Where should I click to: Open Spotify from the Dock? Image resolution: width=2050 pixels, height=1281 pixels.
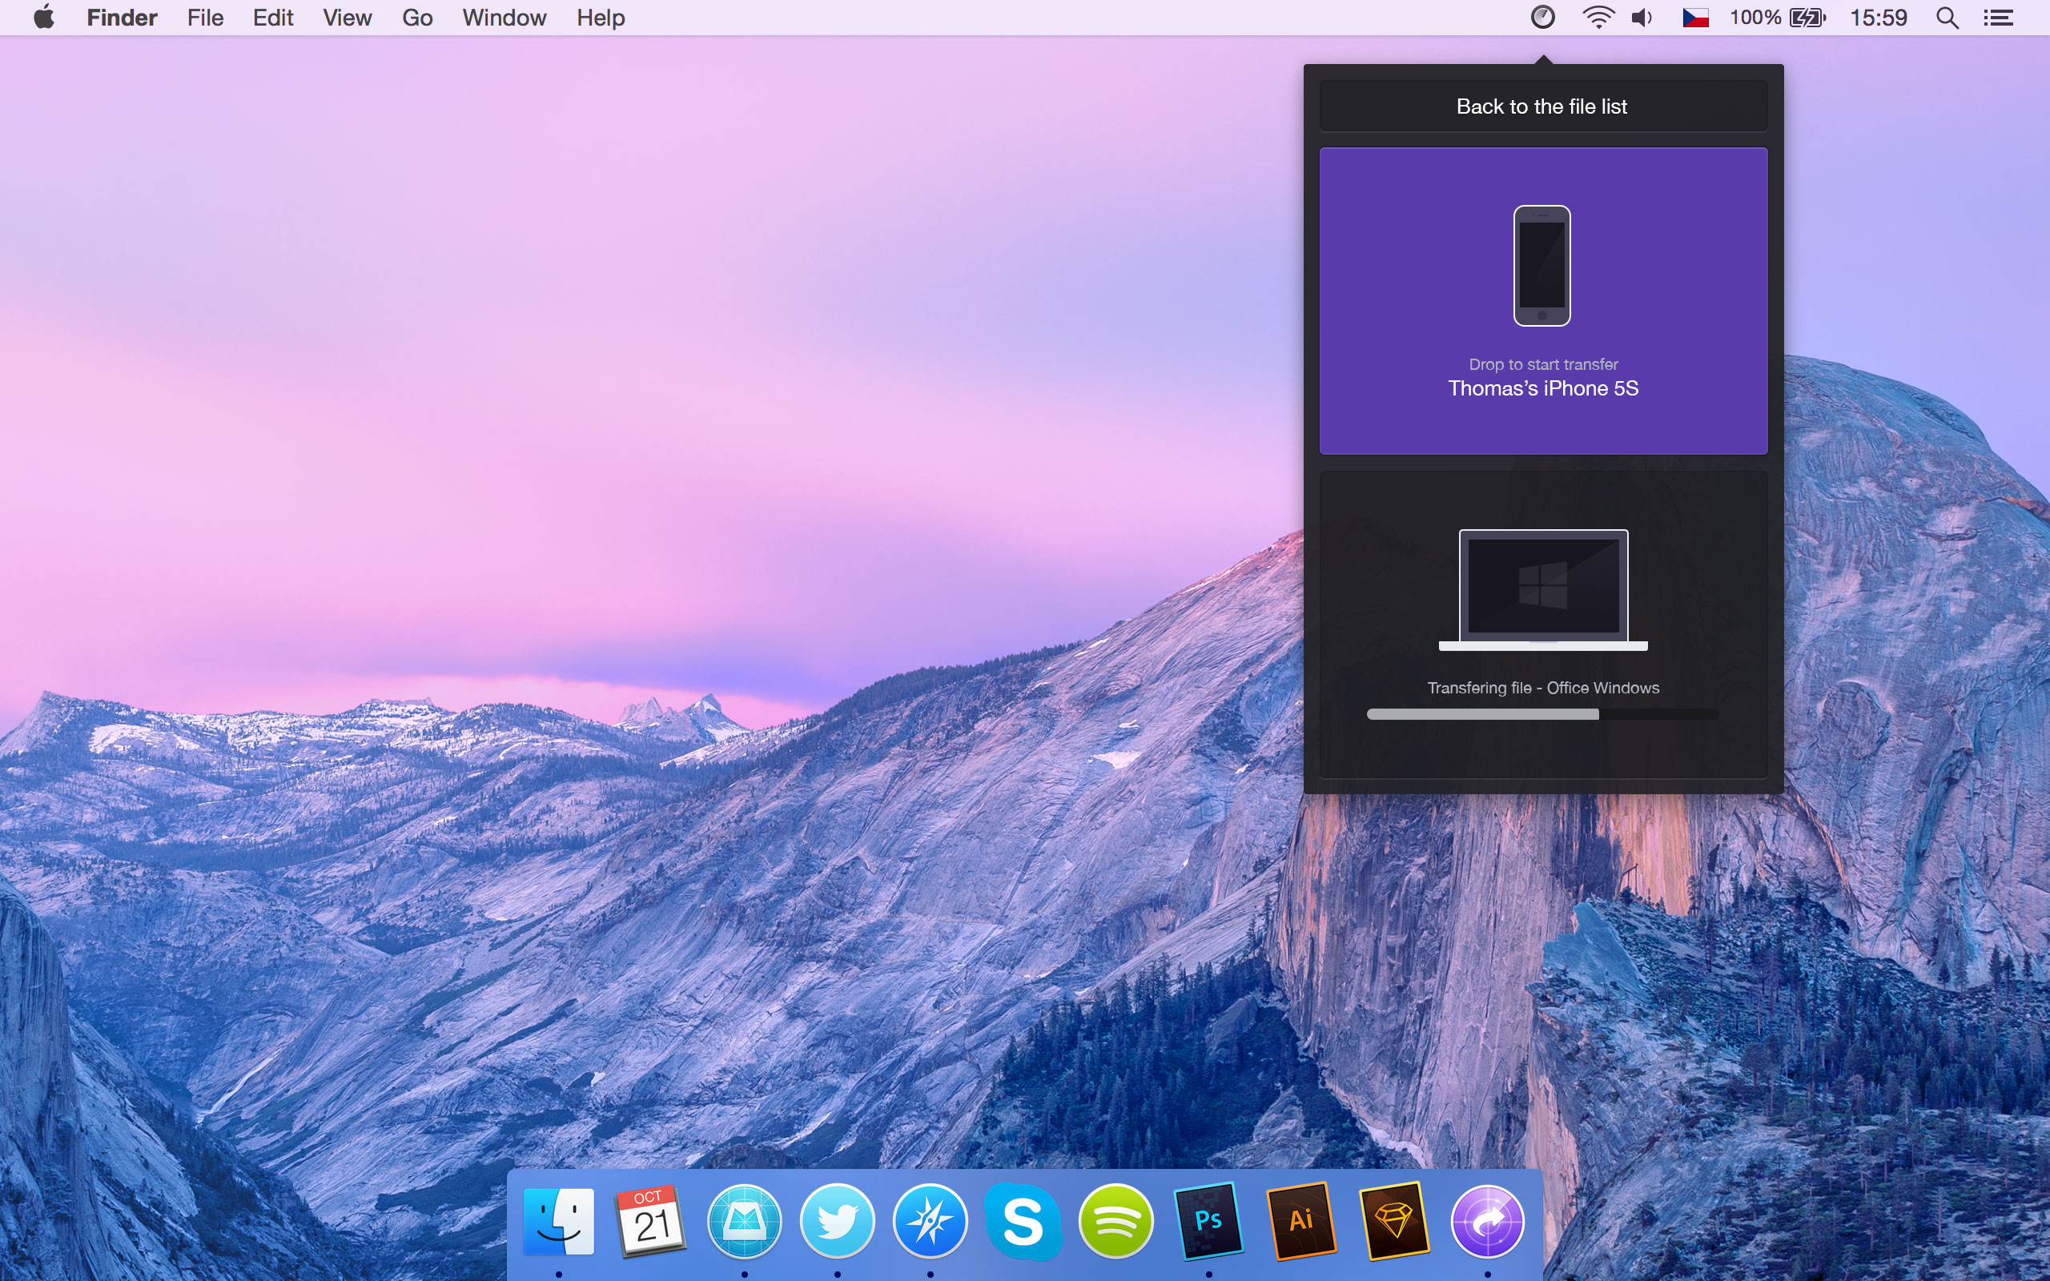[x=1115, y=1222]
